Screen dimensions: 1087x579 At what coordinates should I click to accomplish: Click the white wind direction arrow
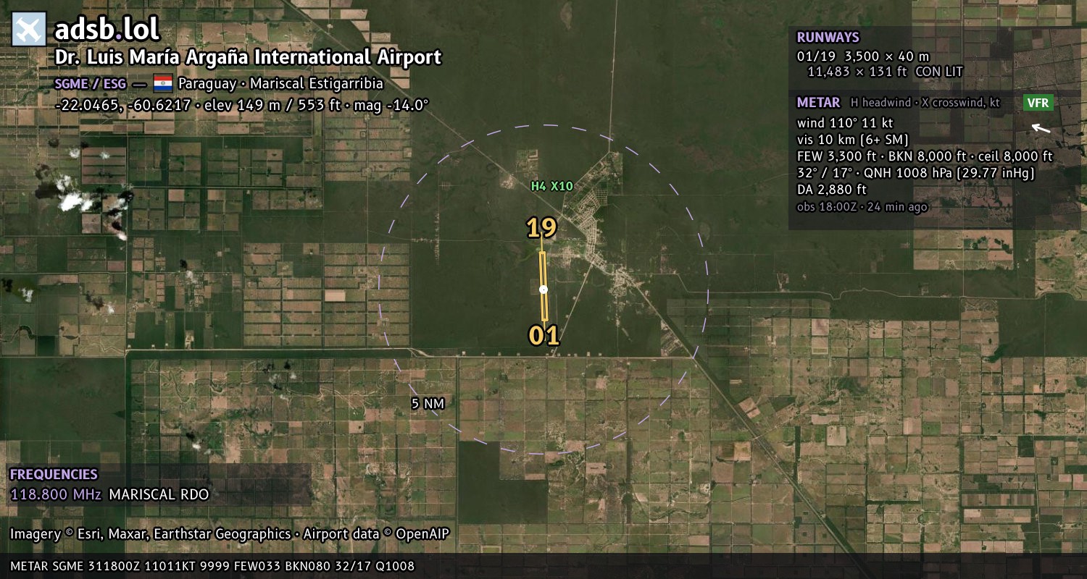pos(1041,129)
